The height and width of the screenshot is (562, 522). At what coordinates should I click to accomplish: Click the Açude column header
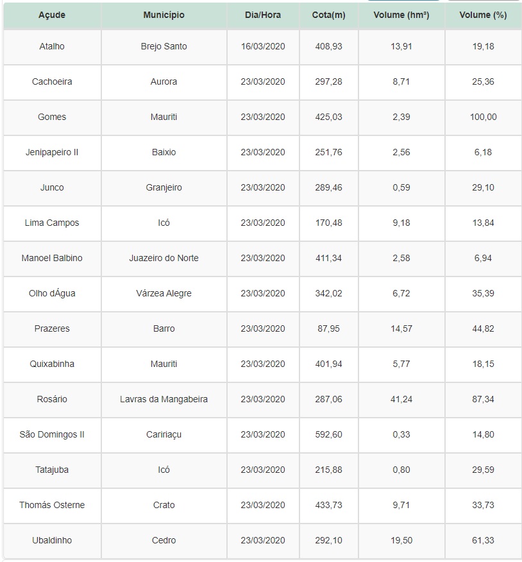[x=52, y=15]
